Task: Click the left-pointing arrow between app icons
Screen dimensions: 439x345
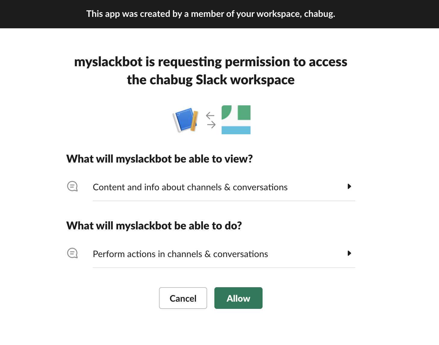Action: coord(210,115)
